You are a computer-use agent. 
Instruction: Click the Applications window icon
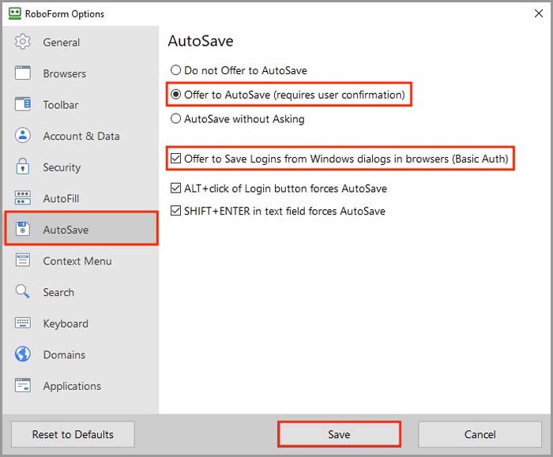[x=23, y=385]
